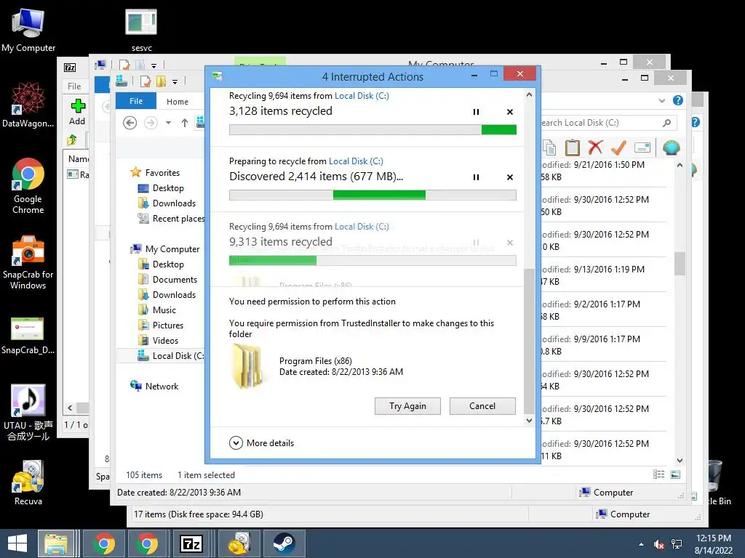Click the Copy toolbar icon

(x=549, y=147)
